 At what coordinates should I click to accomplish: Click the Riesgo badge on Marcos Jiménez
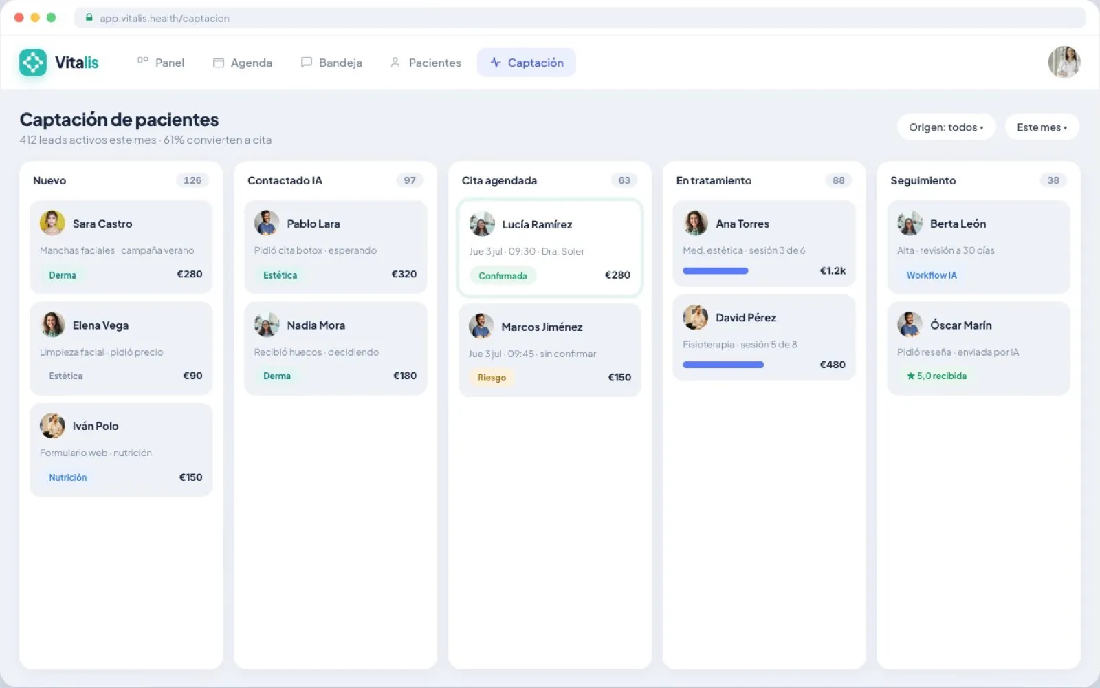click(x=492, y=378)
